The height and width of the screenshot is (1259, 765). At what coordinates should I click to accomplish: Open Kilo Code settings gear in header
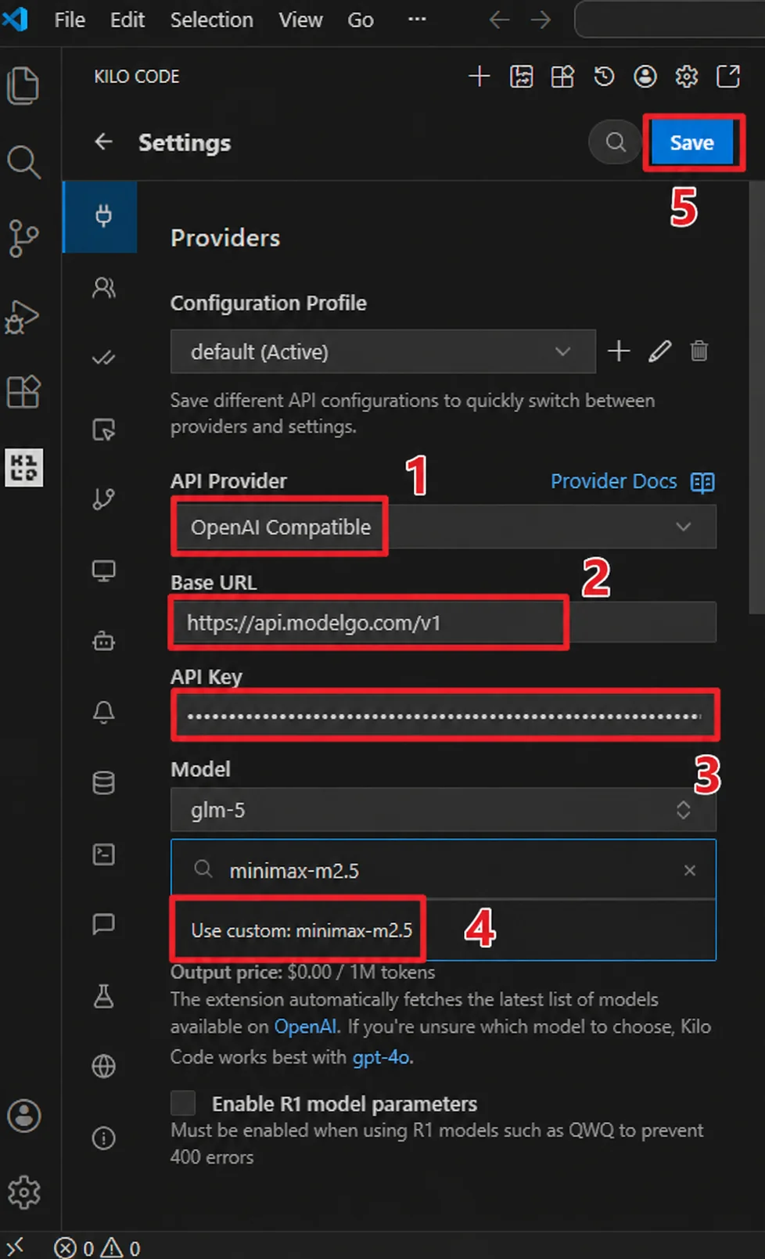click(x=687, y=76)
